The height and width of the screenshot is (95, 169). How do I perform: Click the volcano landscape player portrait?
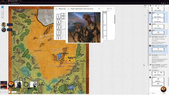click(x=4, y=84)
